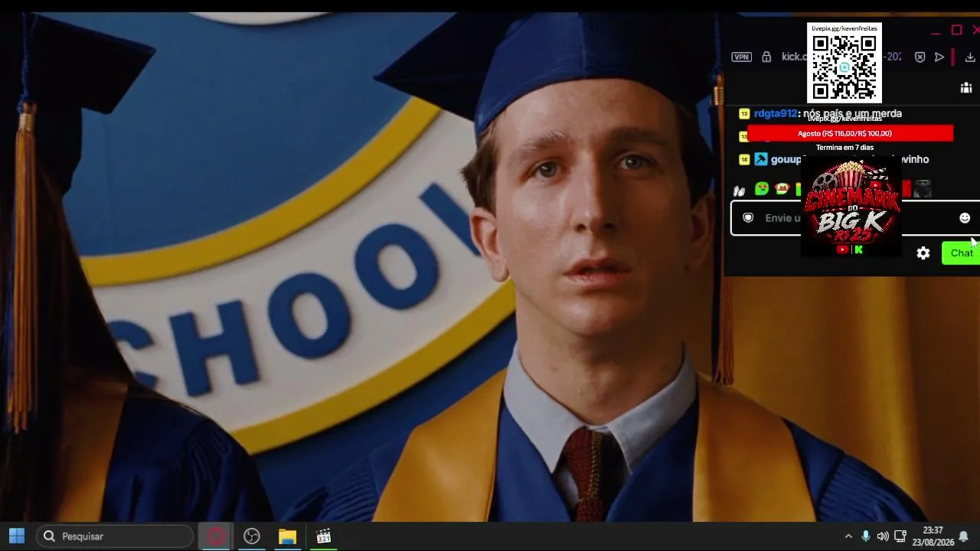Viewport: 980px width, 551px height.
Task: Send message with green Chat button
Action: [961, 253]
